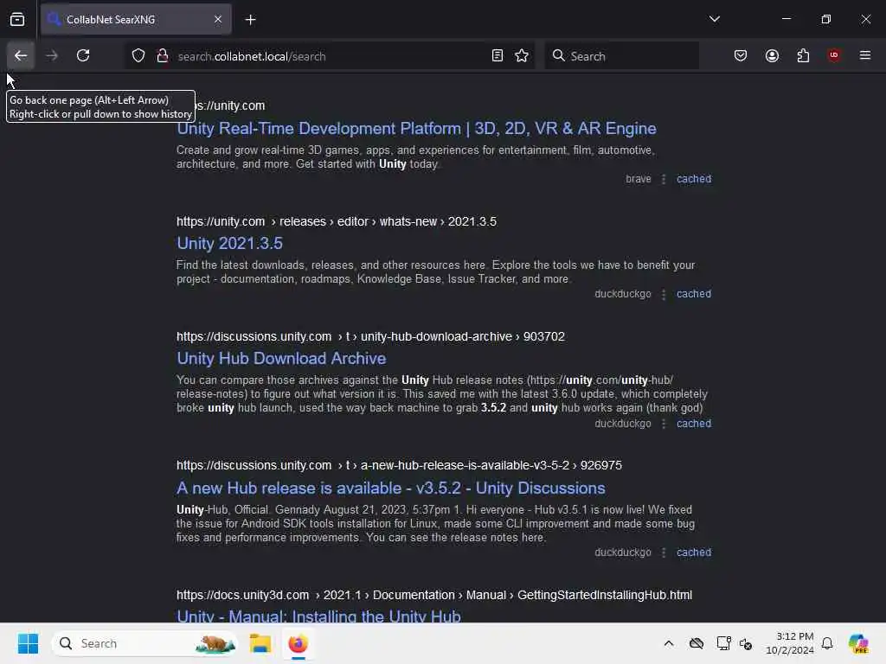886x664 pixels.
Task: Open the Windows Start menu
Action: 28,643
